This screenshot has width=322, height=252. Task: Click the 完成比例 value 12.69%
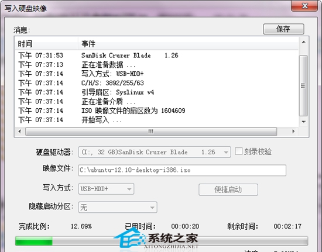coord(81,226)
